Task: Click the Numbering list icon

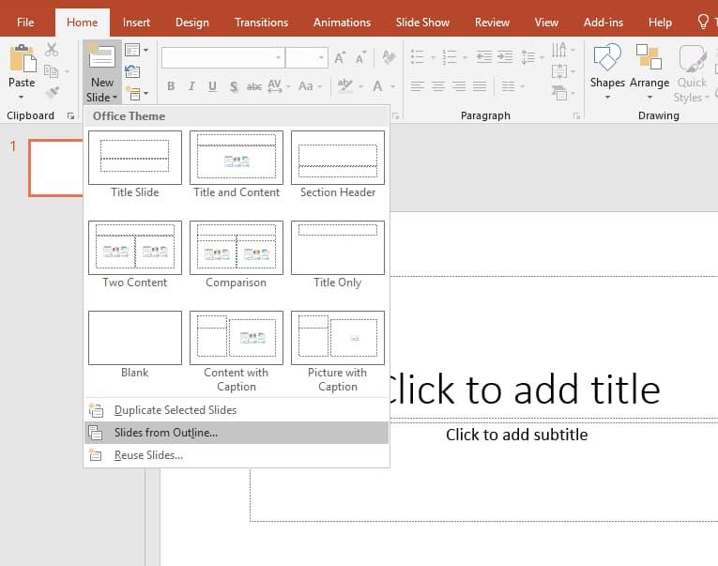Action: (x=450, y=57)
